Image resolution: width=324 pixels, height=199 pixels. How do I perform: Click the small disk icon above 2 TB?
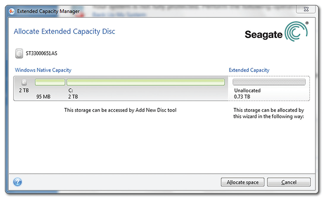pos(24,82)
